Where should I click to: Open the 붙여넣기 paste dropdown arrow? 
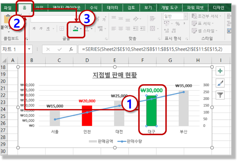coord(9,32)
